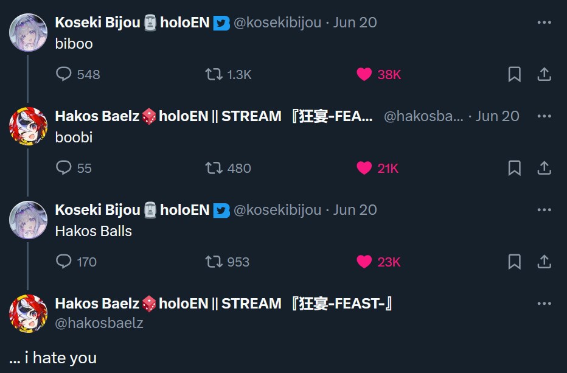Retweet the "biboo" tweet
The width and height of the screenshot is (567, 373).
214,74
